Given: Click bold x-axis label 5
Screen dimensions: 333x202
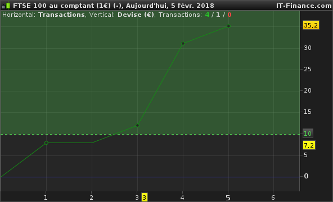Looking at the screenshot, I should [228, 198].
